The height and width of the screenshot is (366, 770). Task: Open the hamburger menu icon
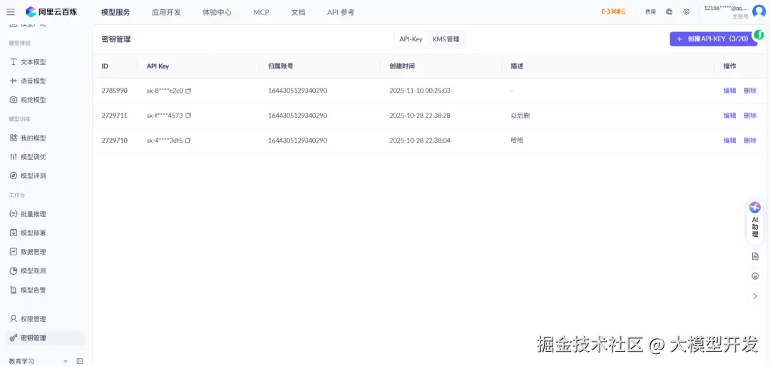click(x=10, y=12)
